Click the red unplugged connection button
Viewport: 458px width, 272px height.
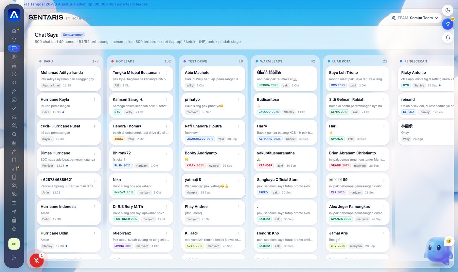coord(37,261)
